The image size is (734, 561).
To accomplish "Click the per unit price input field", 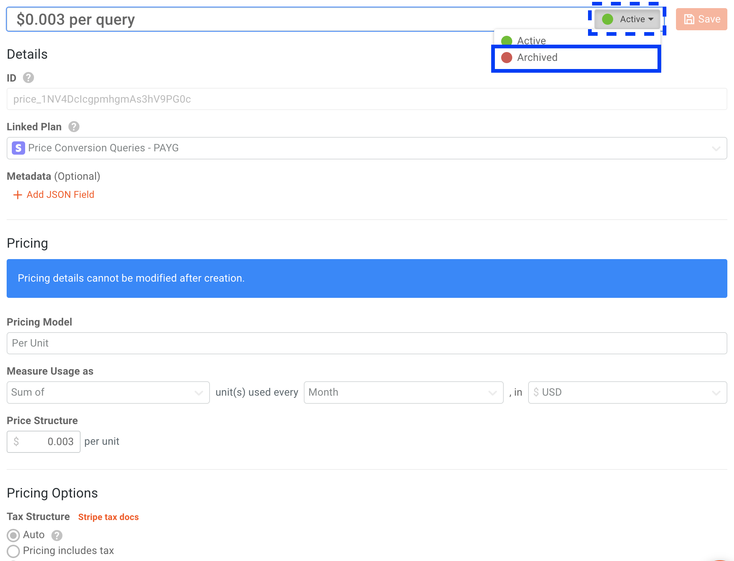I will (44, 441).
